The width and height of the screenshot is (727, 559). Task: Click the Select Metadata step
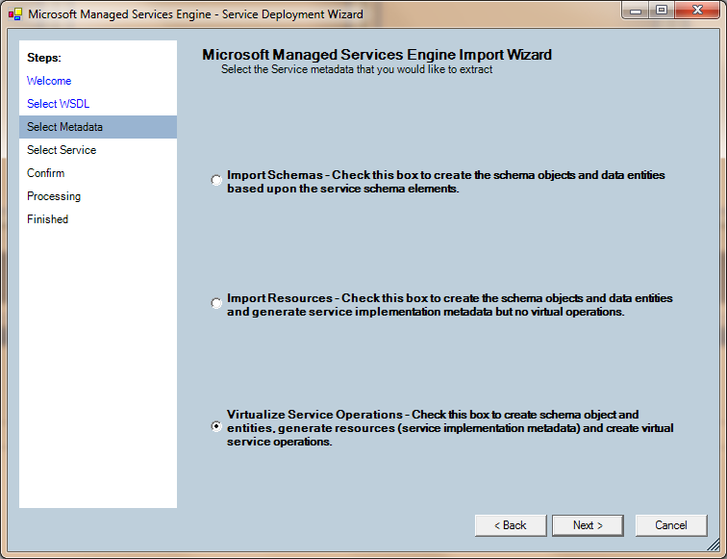(98, 127)
